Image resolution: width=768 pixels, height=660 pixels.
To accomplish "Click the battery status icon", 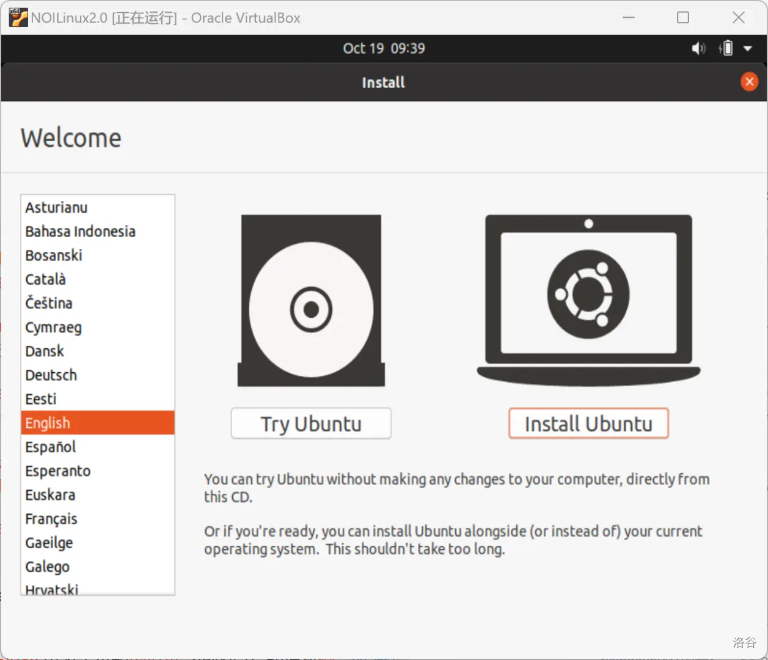I will [726, 48].
